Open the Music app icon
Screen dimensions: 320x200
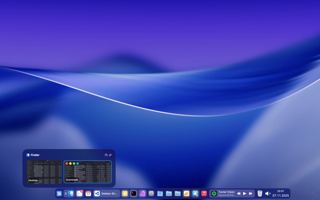[x=204, y=194]
